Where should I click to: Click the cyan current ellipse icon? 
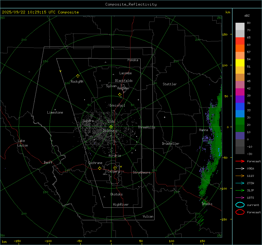(x=240, y=205)
